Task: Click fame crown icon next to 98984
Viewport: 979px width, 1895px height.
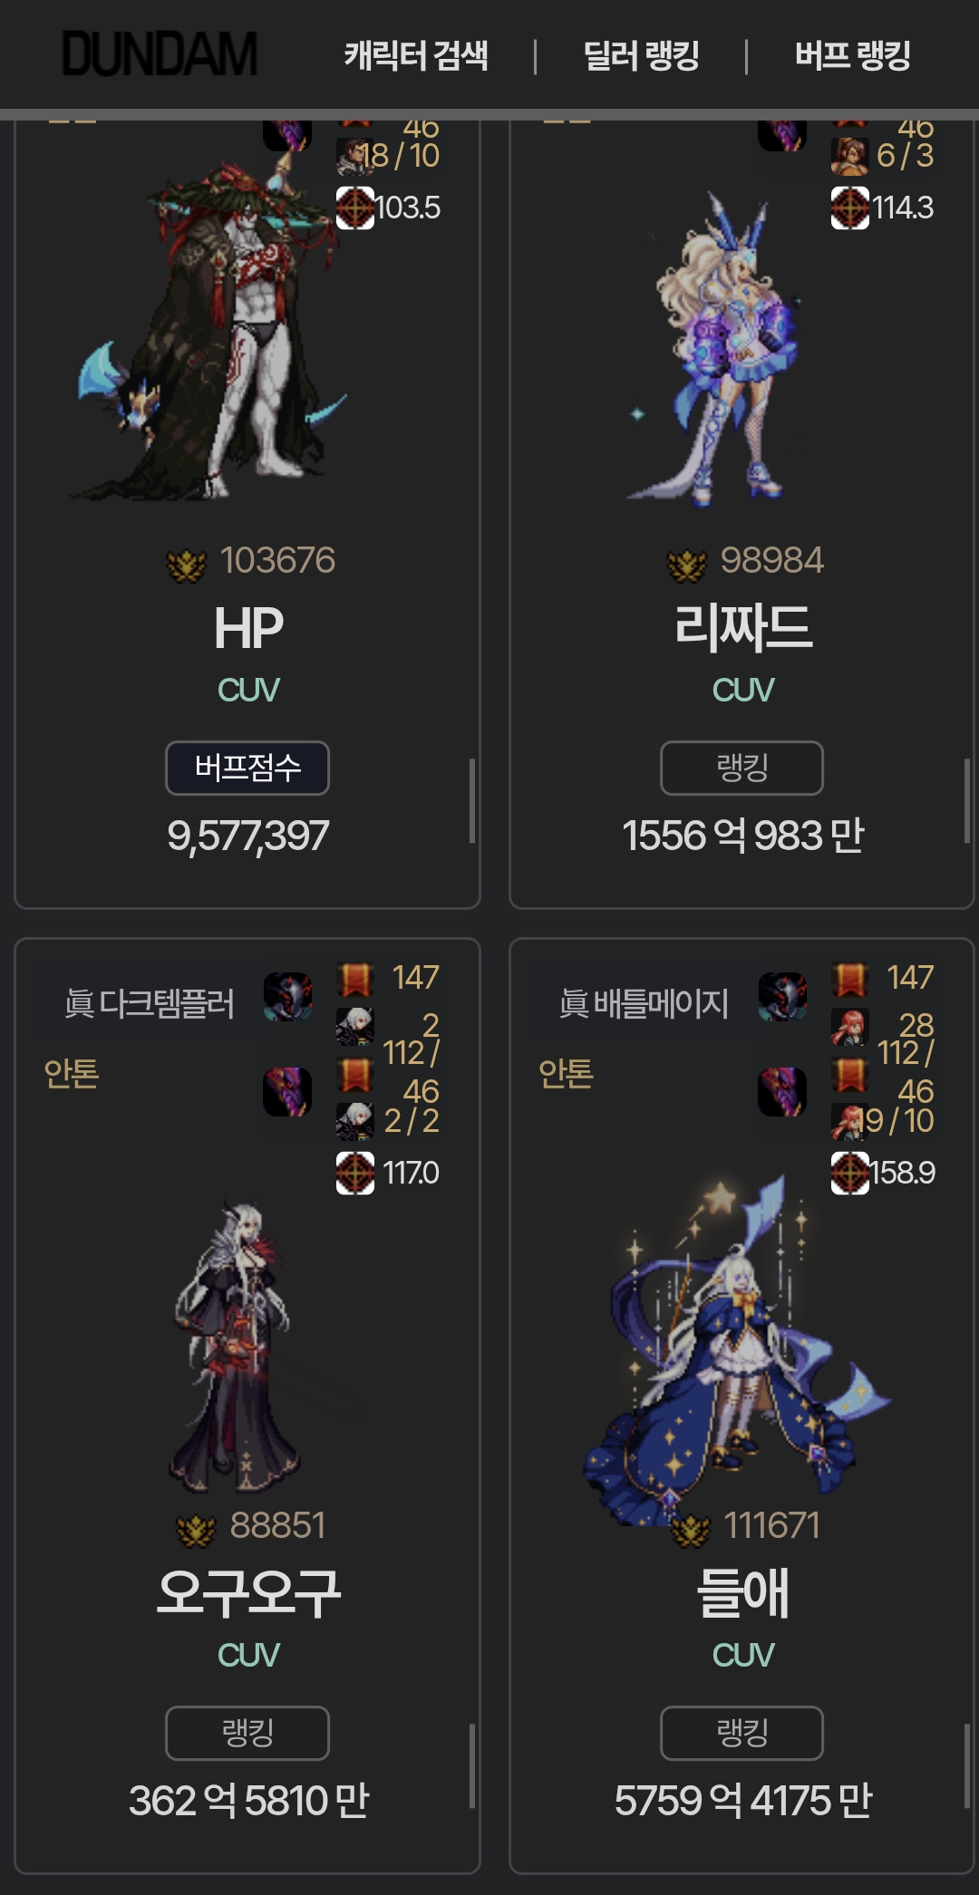Action: point(687,565)
